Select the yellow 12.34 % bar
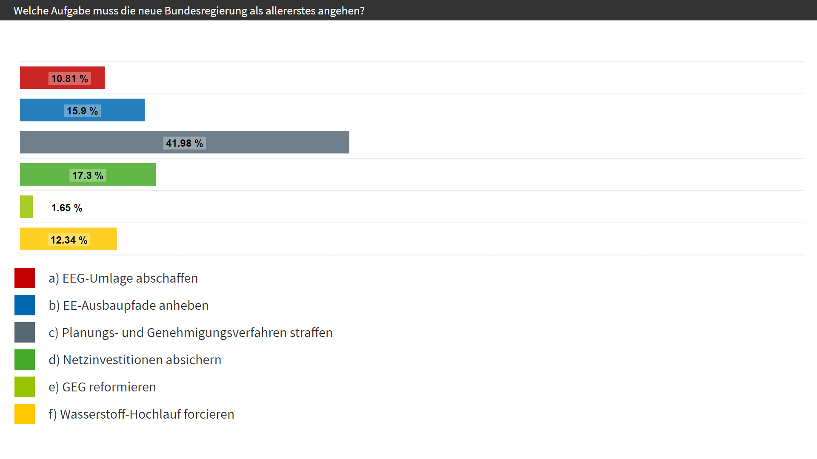 click(x=68, y=239)
